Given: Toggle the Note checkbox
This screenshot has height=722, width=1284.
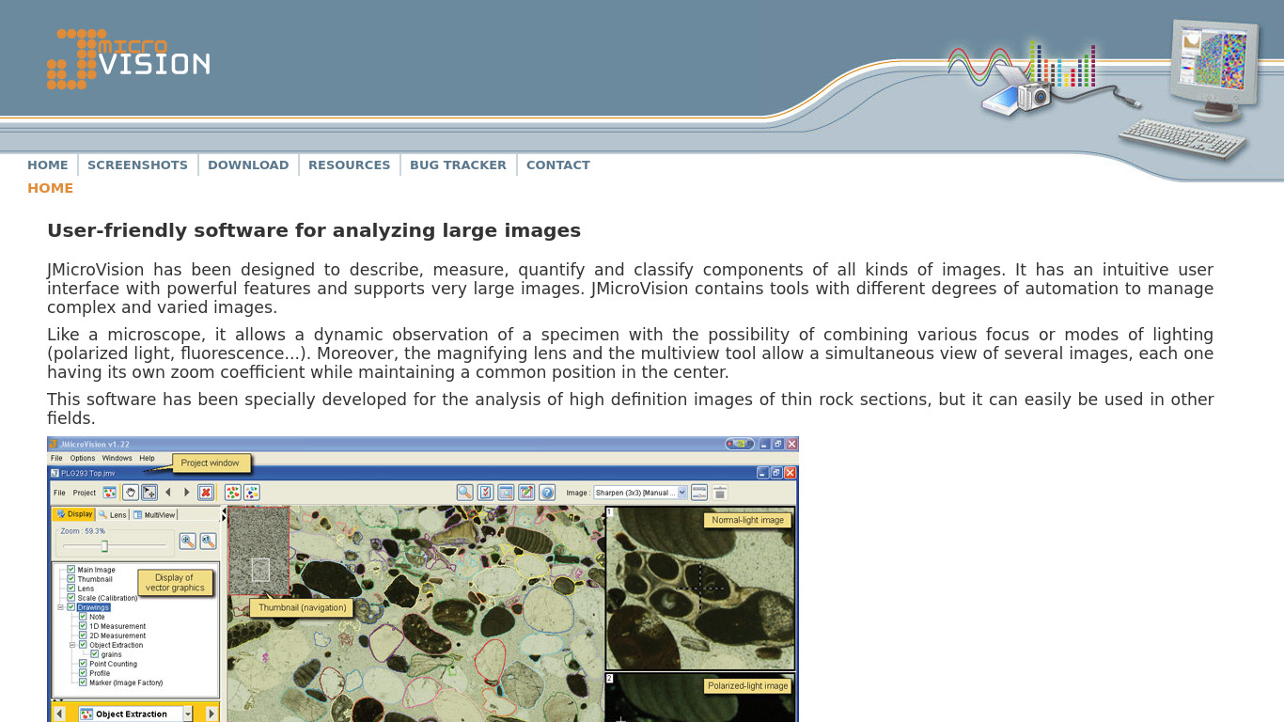Looking at the screenshot, I should (83, 617).
